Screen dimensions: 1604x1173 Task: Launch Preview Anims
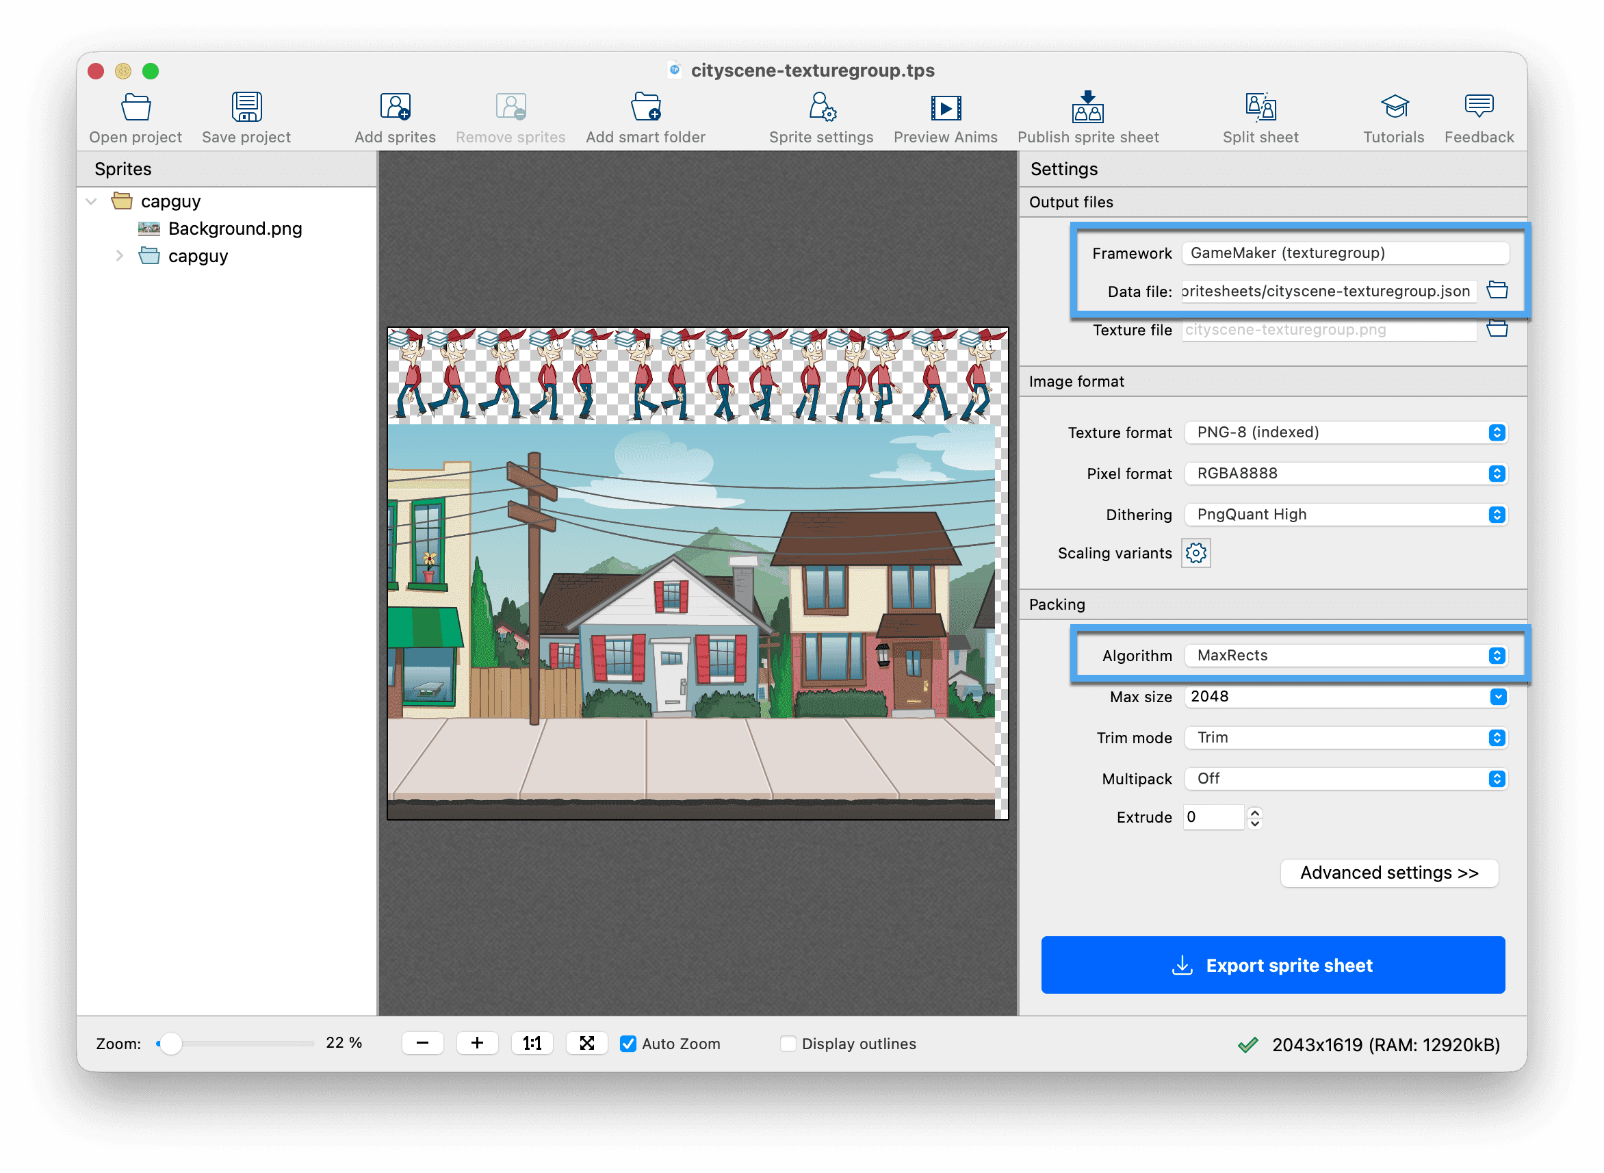945,107
